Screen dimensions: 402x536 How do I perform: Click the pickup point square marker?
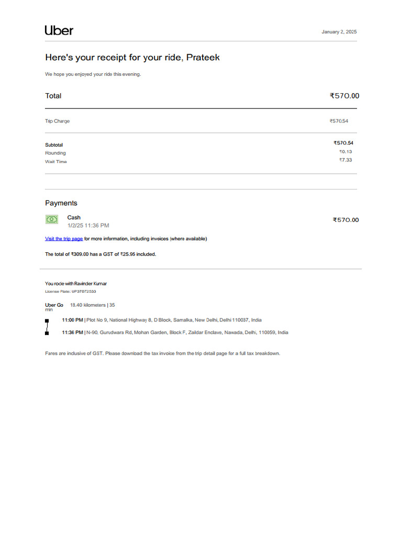(x=47, y=320)
